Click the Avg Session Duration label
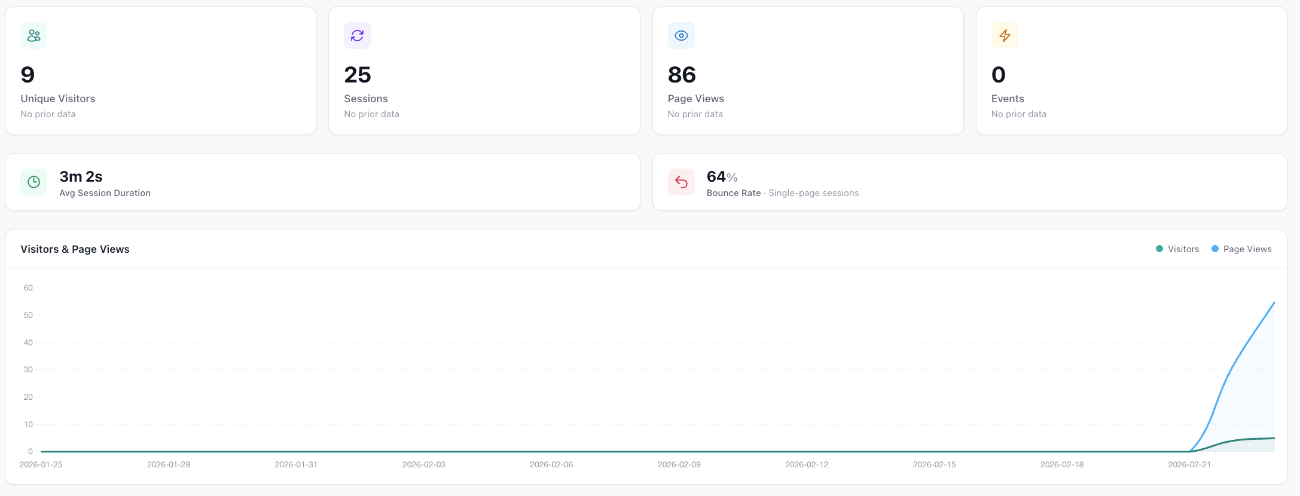 (x=105, y=193)
